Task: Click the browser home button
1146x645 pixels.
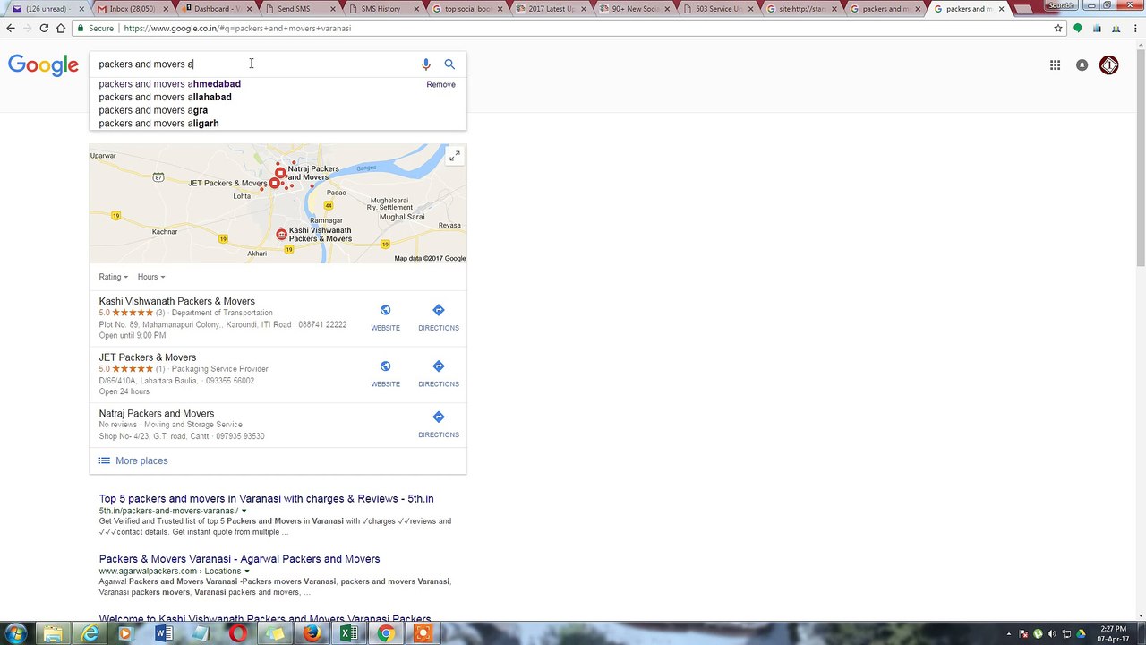Action: 61,28
